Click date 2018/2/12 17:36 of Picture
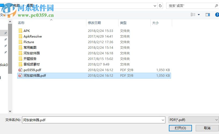The height and width of the screenshot is (134, 219). [x=101, y=42]
